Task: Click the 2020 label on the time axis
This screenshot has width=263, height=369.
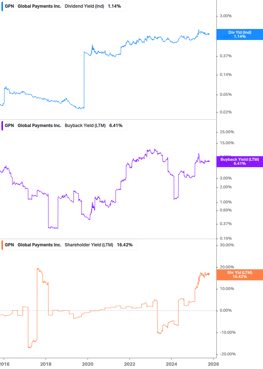Action: [87, 364]
